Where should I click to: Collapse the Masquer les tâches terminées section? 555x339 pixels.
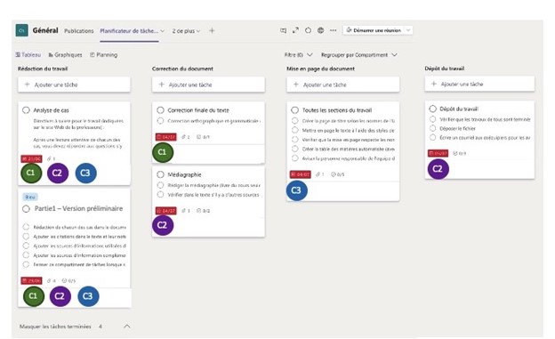click(126, 327)
